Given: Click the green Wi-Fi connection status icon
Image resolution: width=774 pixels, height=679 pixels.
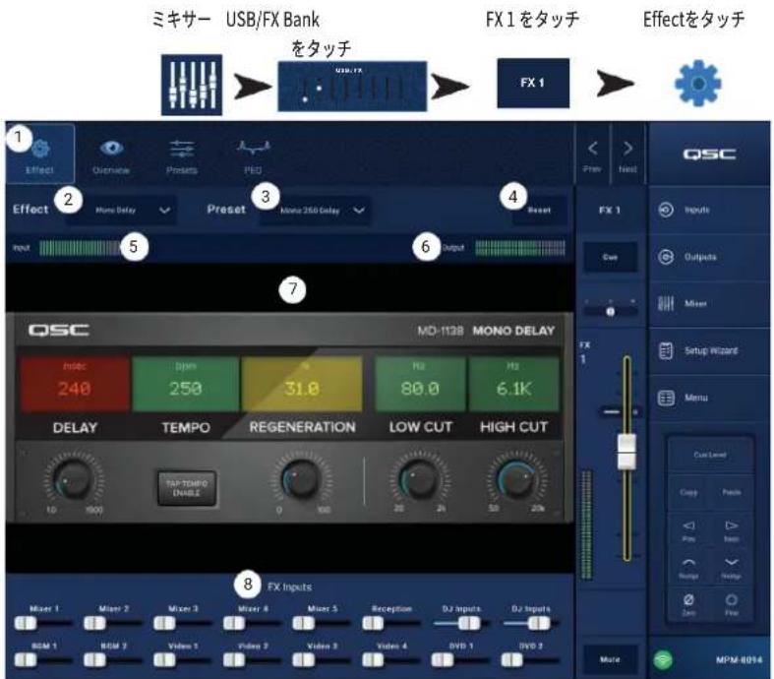Looking at the screenshot, I should pyautogui.click(x=663, y=659).
